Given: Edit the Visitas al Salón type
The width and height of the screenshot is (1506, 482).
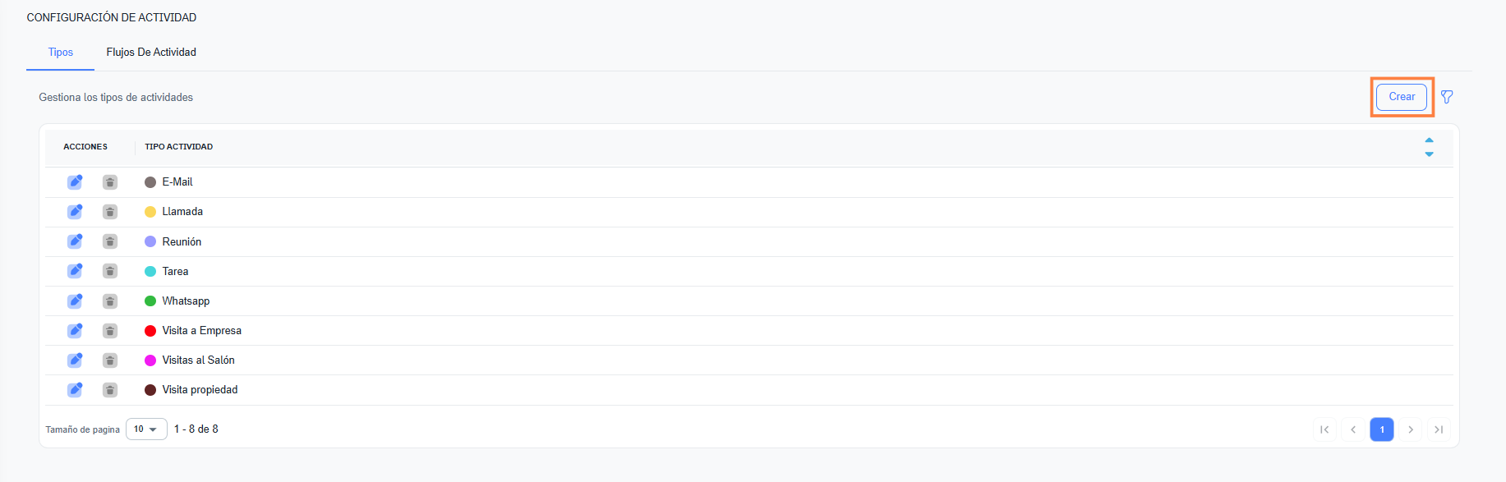Looking at the screenshot, I should tap(75, 360).
